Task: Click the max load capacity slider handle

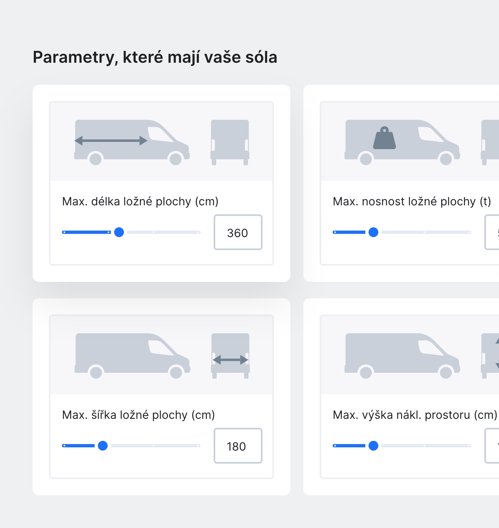Action: (x=373, y=232)
